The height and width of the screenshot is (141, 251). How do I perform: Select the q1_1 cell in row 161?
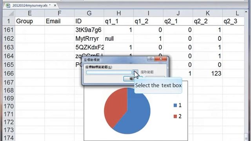(119, 30)
